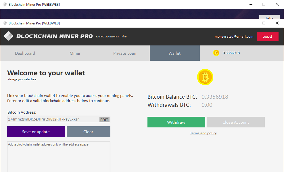Click the app icon in the title bar
284x172 pixels.
coord(5,23)
